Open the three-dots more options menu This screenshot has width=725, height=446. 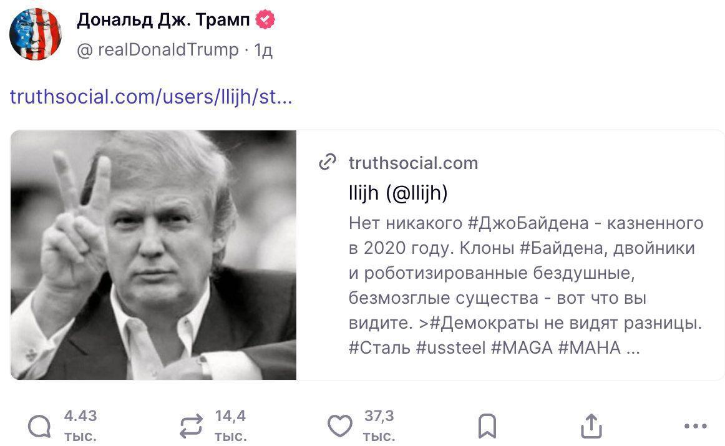tap(695, 427)
